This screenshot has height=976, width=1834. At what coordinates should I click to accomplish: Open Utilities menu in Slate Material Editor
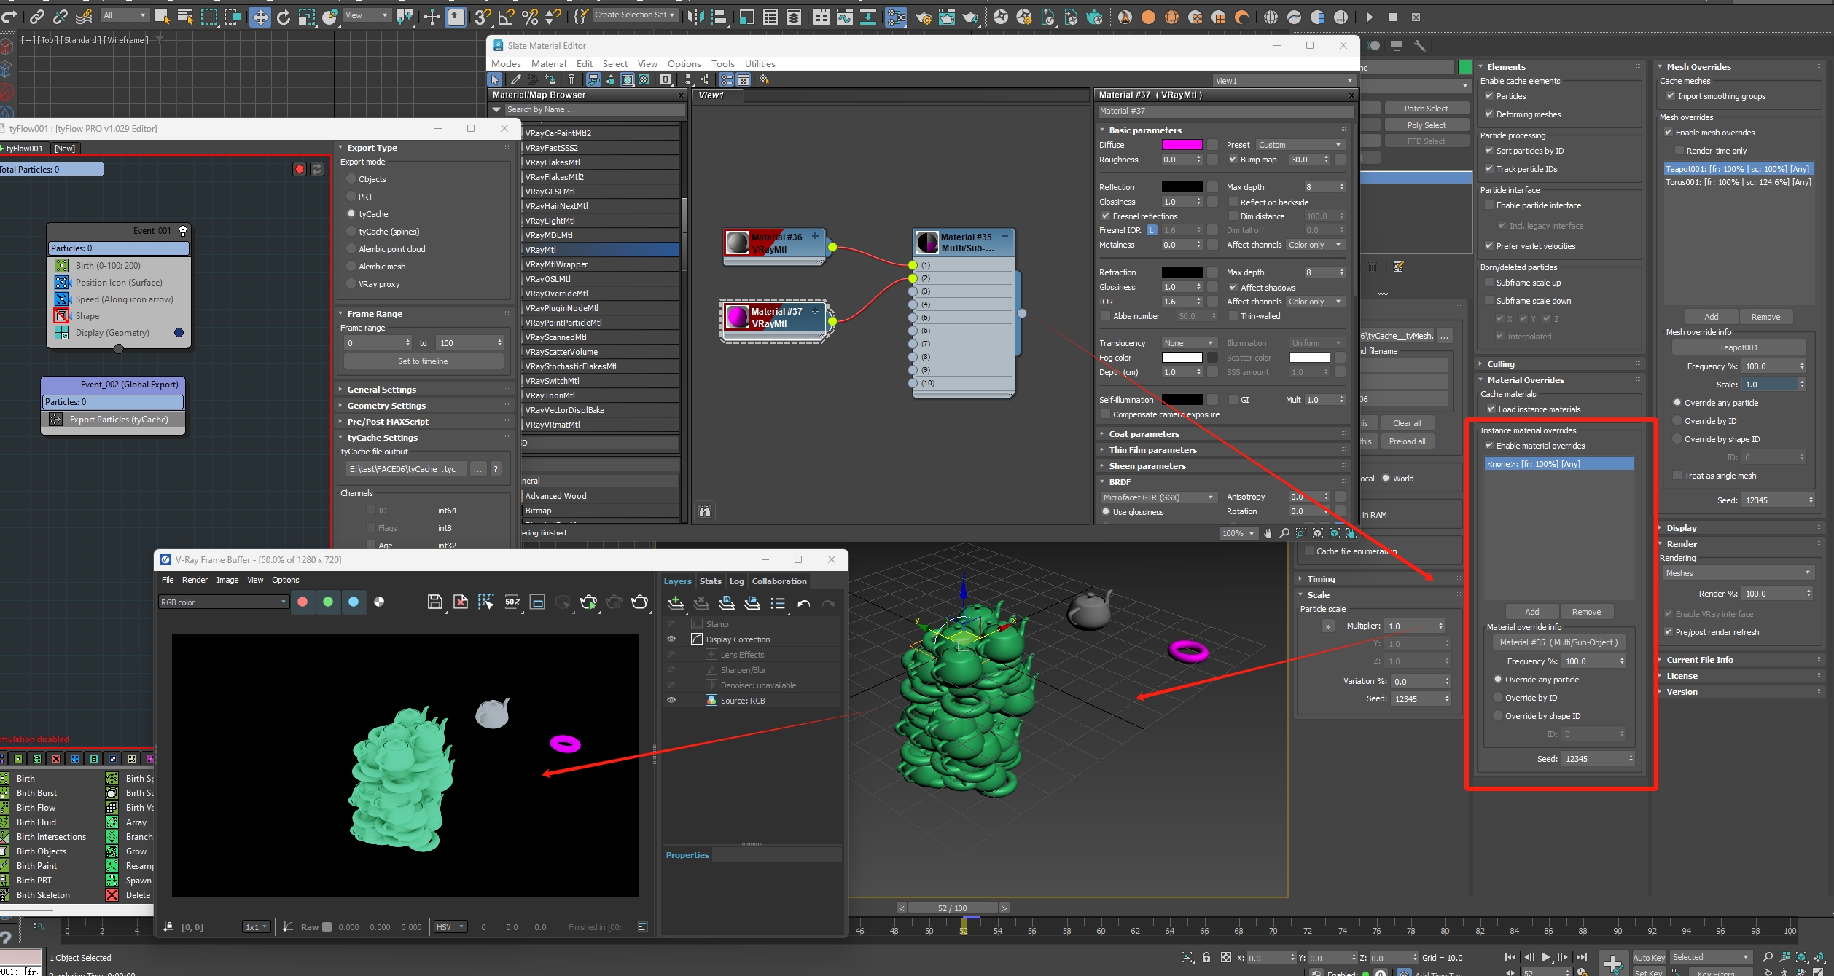tap(760, 64)
